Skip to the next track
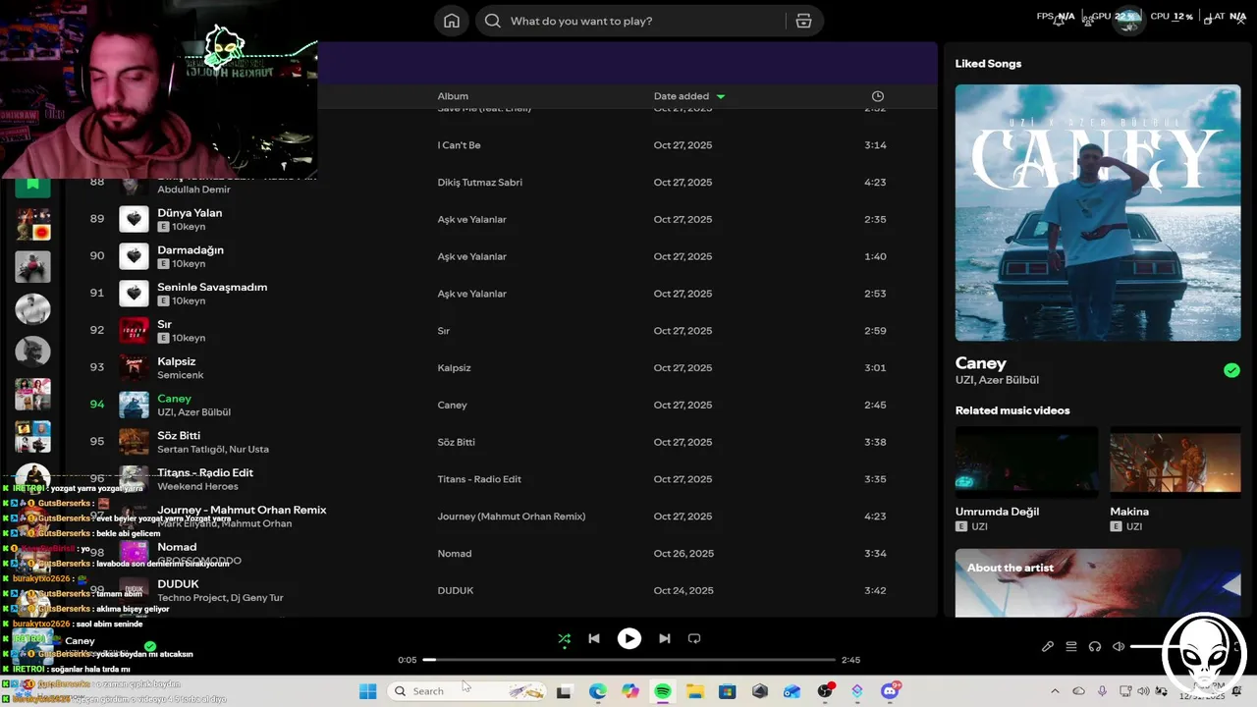This screenshot has height=707, width=1257. click(665, 638)
